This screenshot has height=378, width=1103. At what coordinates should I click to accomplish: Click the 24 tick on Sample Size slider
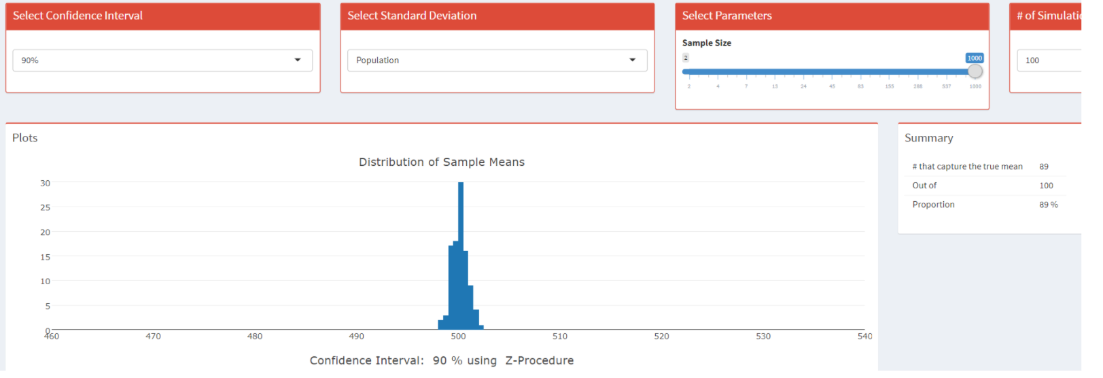803,86
